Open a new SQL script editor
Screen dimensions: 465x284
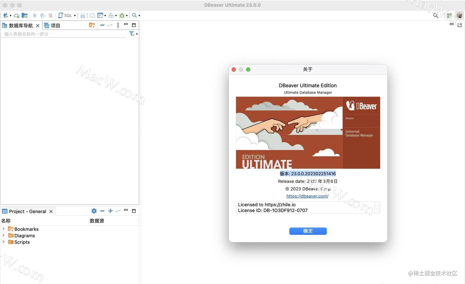(x=65, y=15)
